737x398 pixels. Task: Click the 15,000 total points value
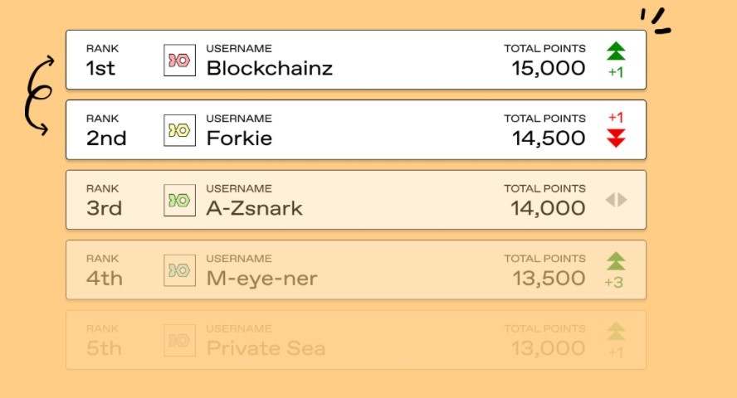[x=549, y=68]
